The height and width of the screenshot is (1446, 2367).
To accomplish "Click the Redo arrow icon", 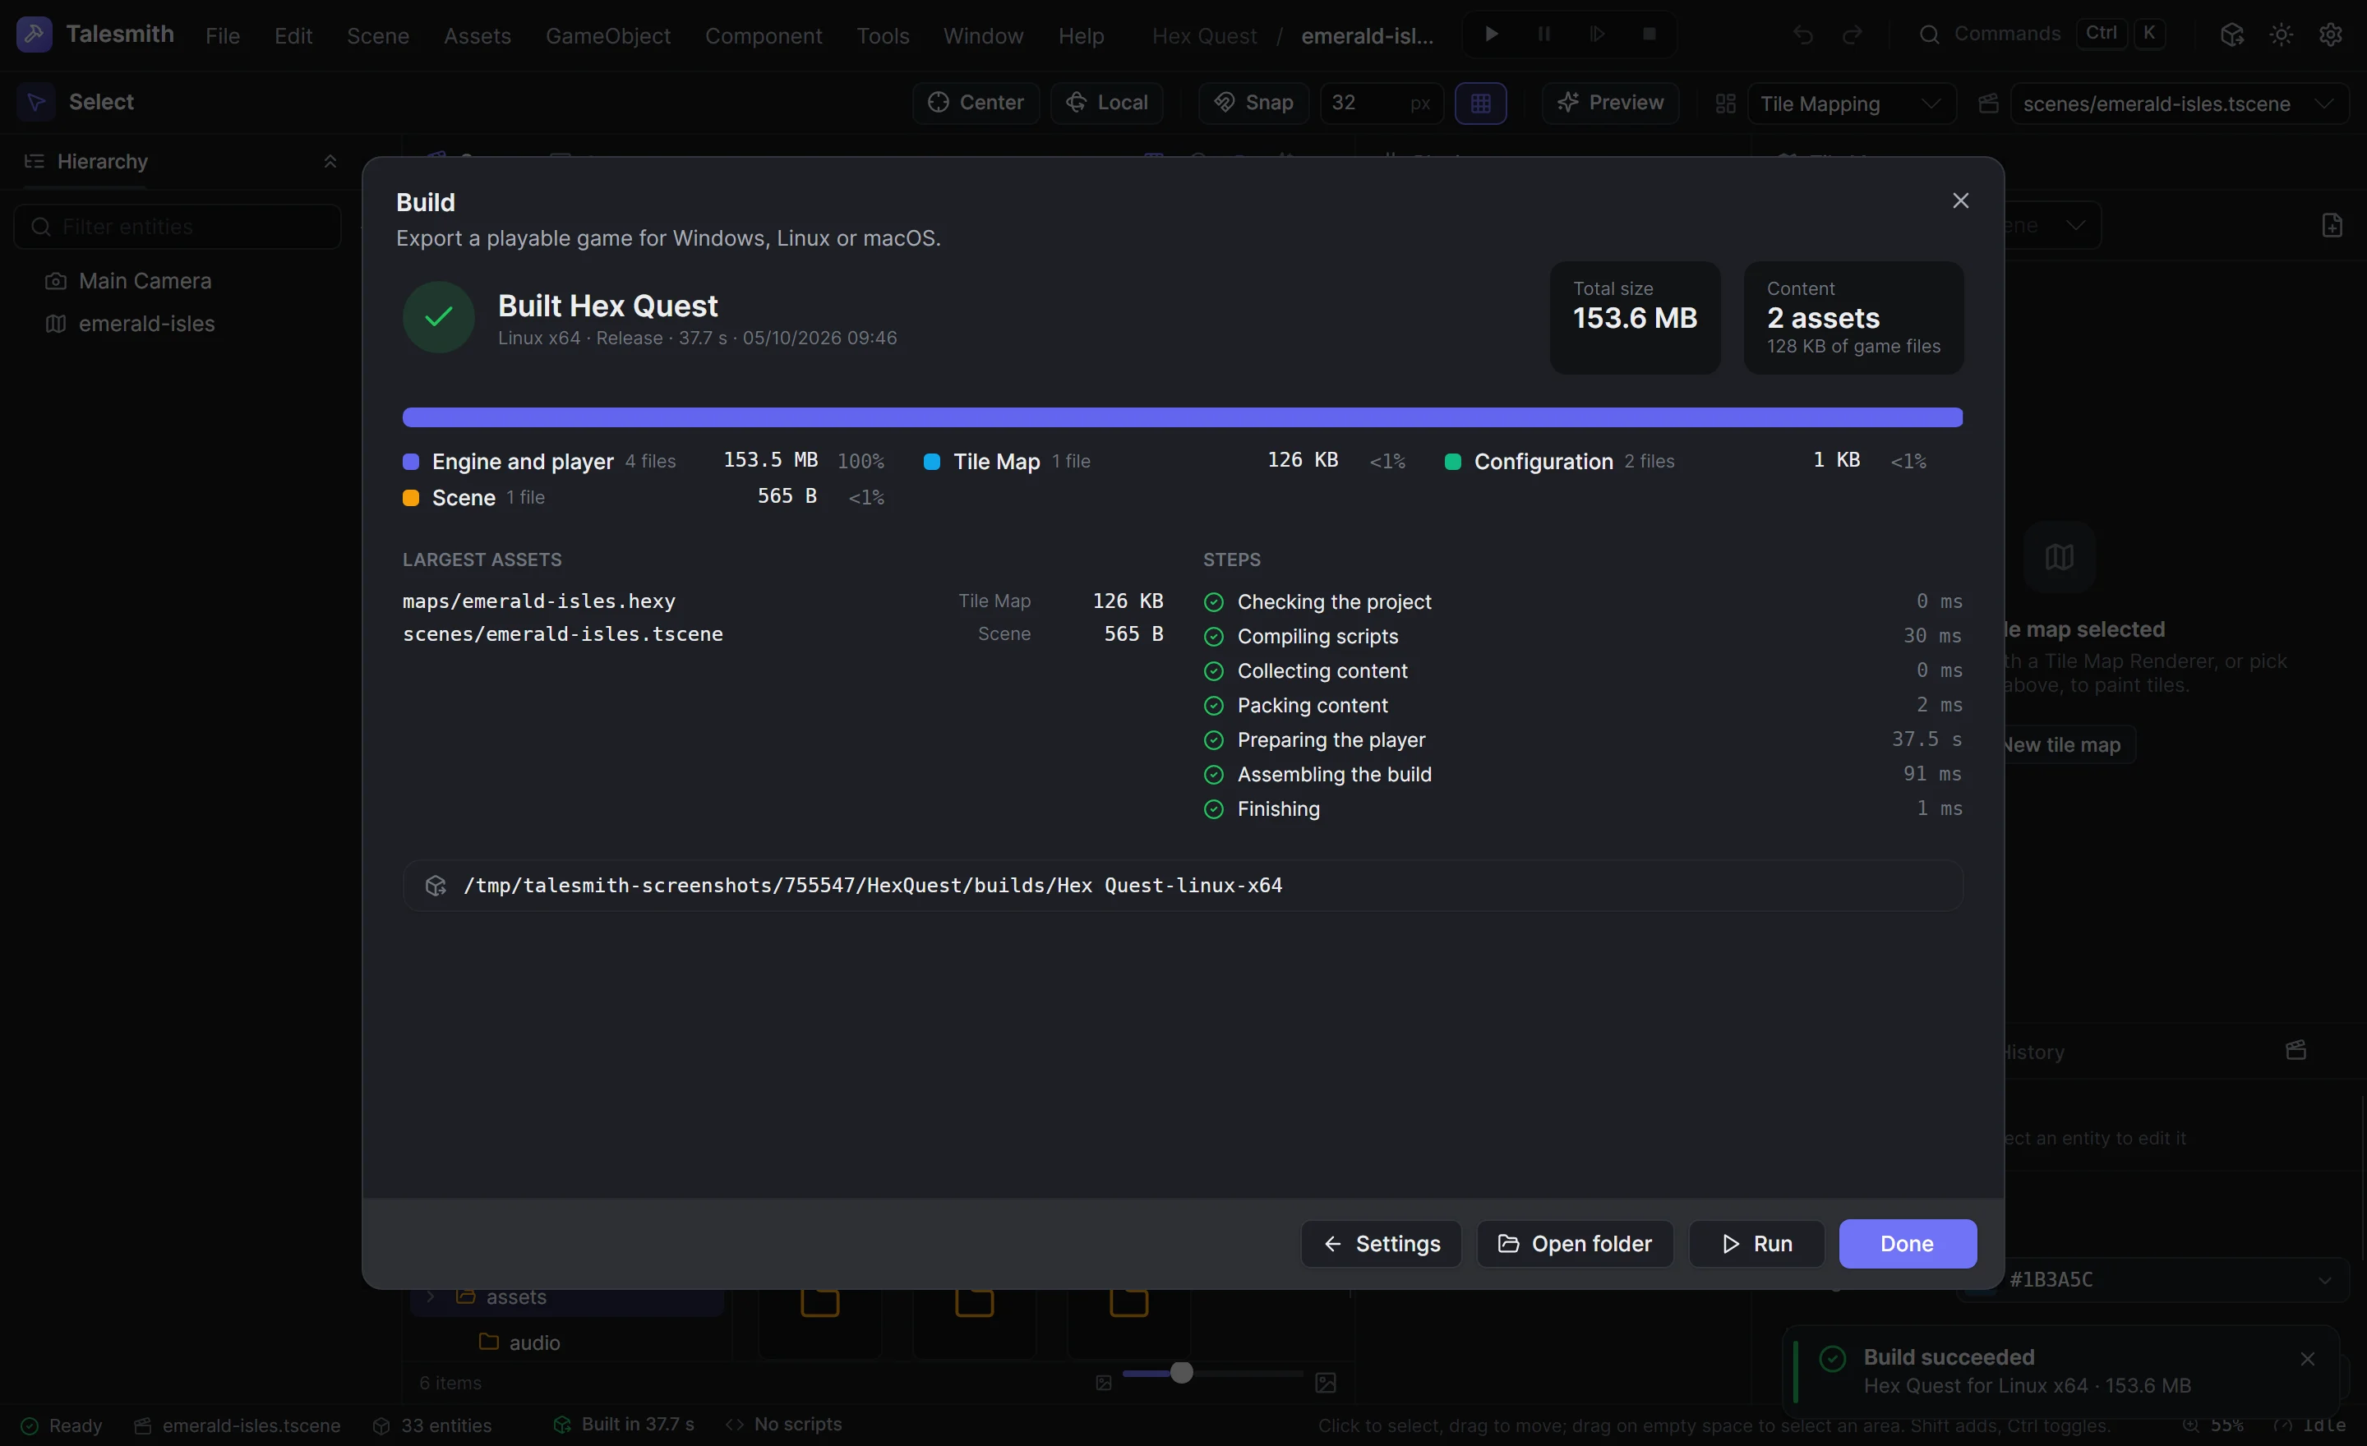I will click(x=1853, y=35).
